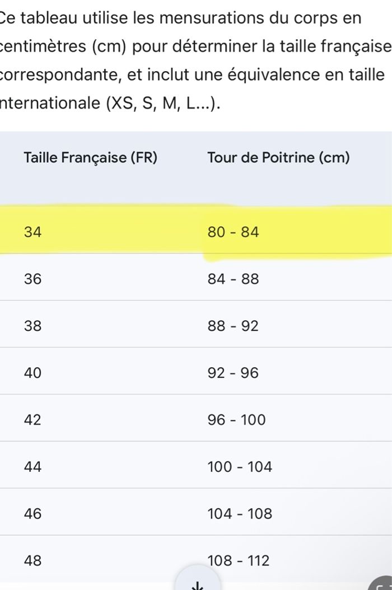Tap the 108 - 112 measurement
This screenshot has height=590, width=392.
pos(239,560)
